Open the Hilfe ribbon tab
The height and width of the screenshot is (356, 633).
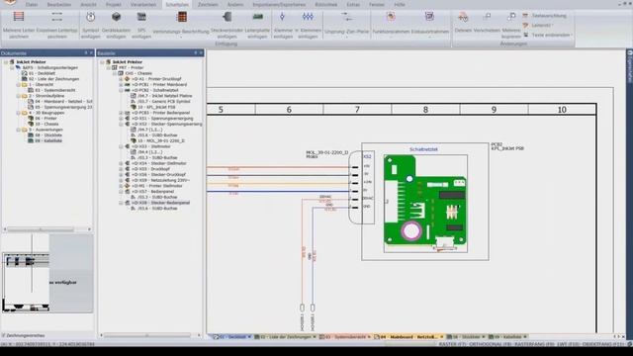point(400,4)
